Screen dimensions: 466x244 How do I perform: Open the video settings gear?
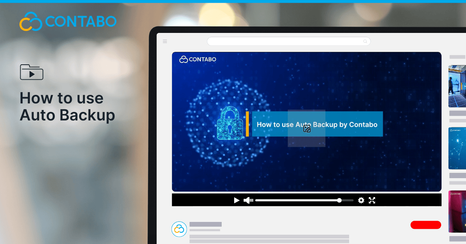[x=361, y=200]
